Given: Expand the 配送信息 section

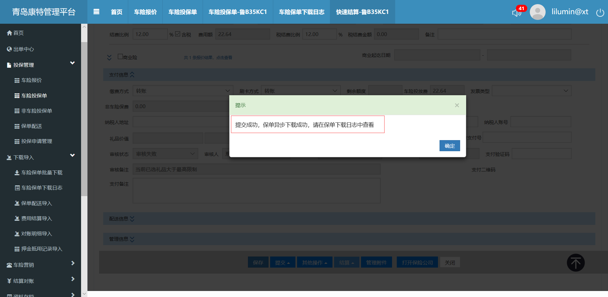Looking at the screenshot, I should click(132, 219).
